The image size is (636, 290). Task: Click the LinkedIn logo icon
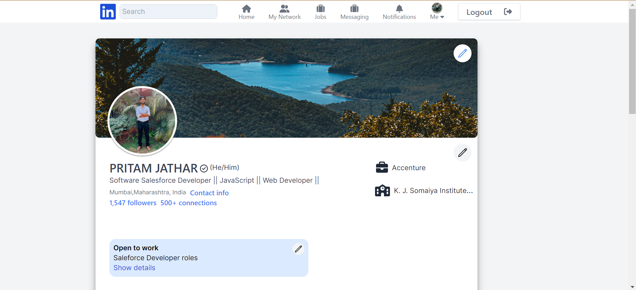click(x=108, y=12)
